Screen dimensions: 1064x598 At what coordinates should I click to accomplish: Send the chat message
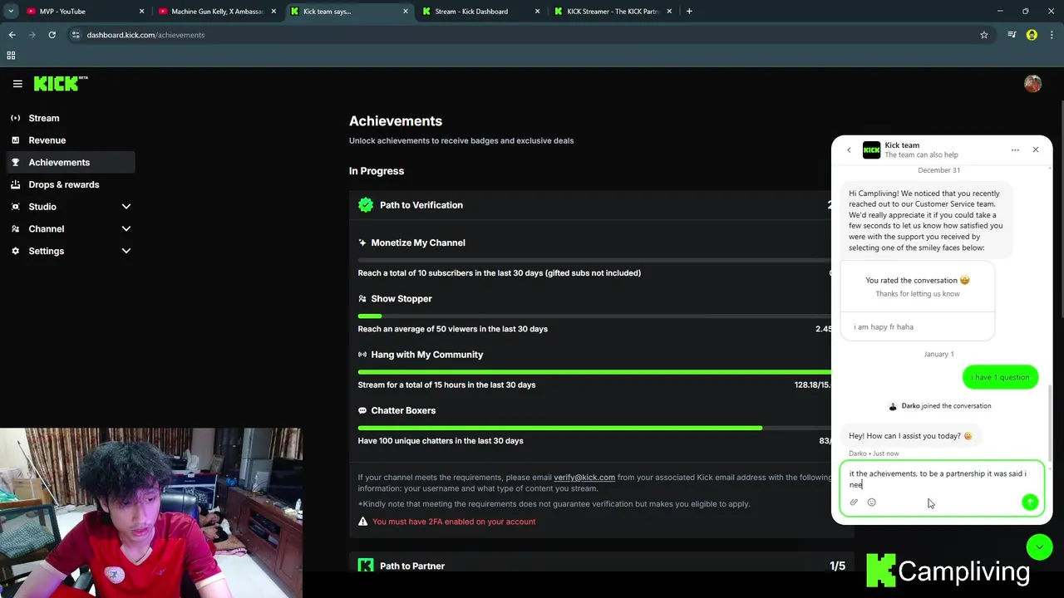point(1030,502)
